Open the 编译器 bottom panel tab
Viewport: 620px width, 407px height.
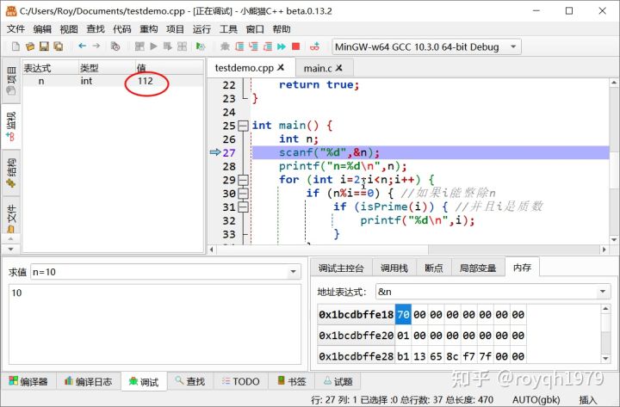28,381
